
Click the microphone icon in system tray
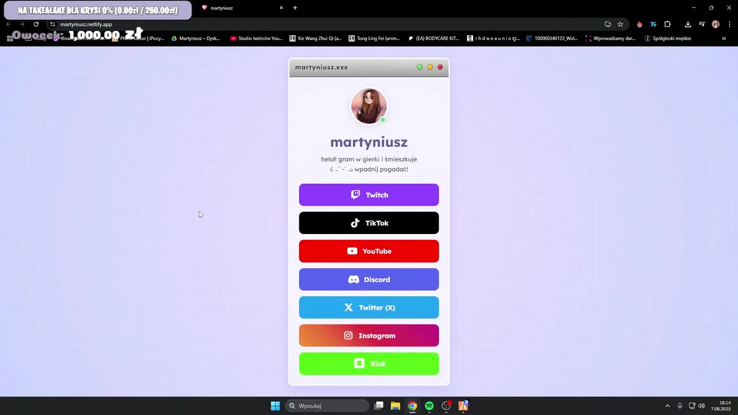click(680, 406)
